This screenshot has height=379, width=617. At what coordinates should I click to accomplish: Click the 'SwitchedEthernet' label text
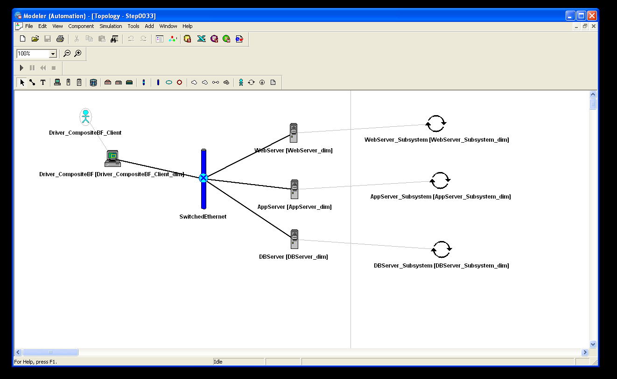(203, 217)
